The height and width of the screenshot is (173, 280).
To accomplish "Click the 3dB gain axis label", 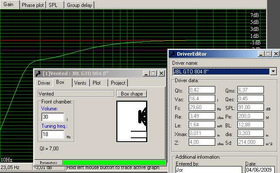I will pos(254,29).
